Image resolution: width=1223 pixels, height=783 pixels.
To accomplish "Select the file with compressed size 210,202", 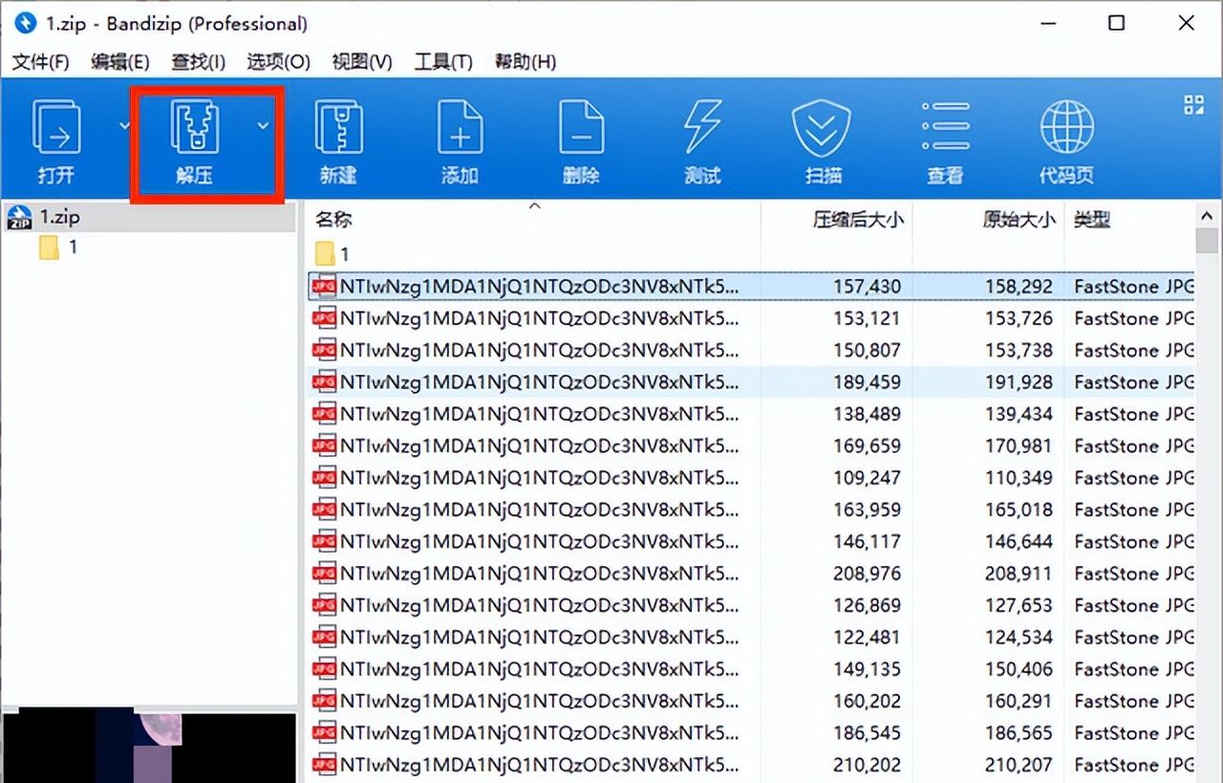I will tap(751, 765).
